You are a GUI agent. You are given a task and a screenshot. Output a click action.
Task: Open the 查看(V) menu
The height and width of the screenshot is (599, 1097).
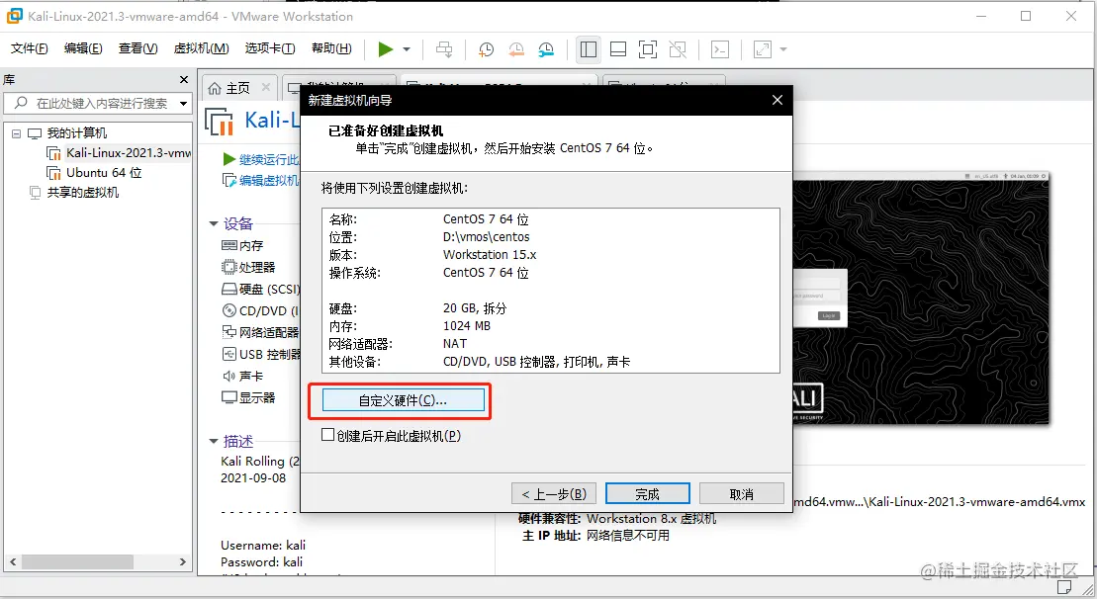tap(137, 48)
